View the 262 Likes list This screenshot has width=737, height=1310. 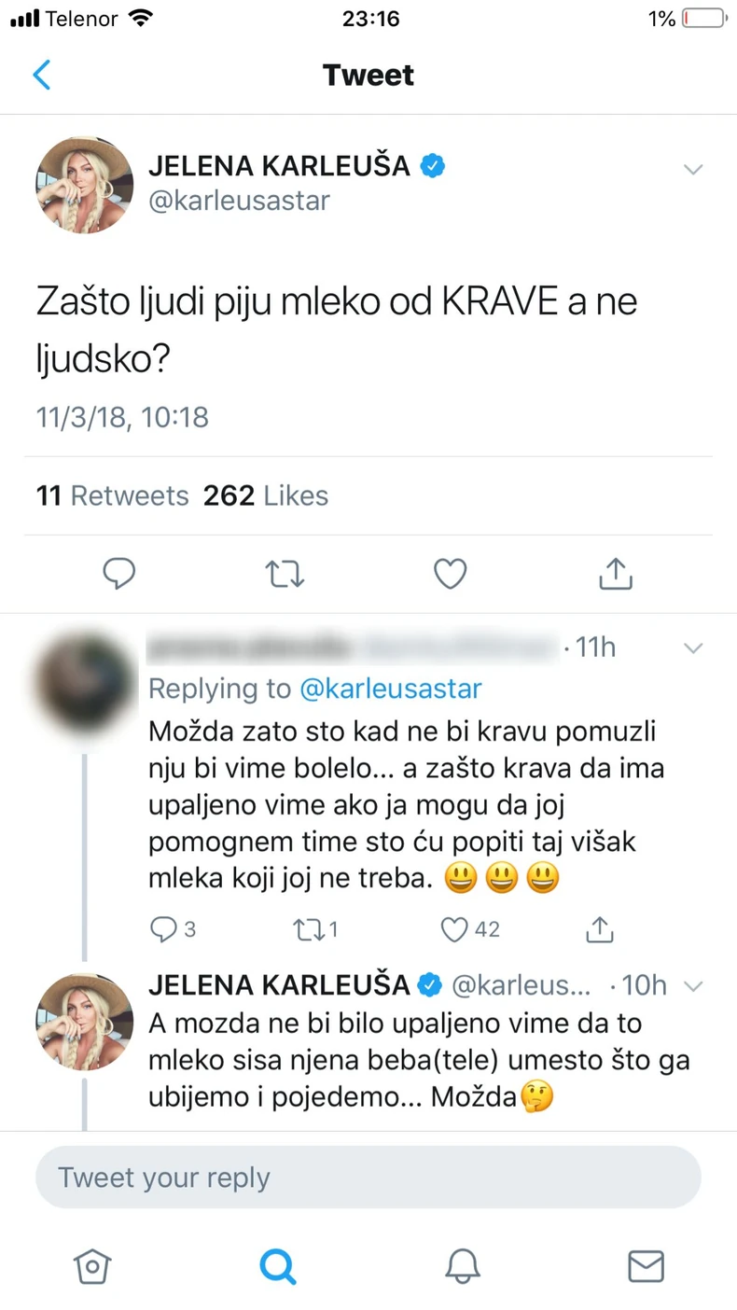[x=266, y=495]
